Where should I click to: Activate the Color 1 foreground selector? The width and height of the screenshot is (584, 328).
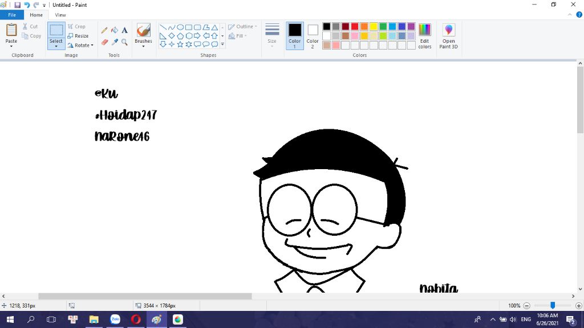click(295, 36)
